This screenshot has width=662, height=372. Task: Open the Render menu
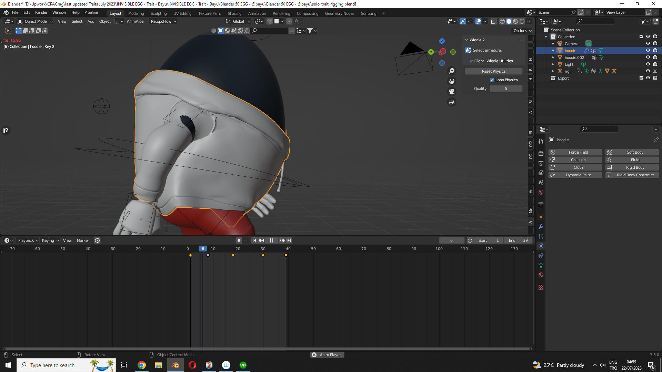(x=41, y=12)
